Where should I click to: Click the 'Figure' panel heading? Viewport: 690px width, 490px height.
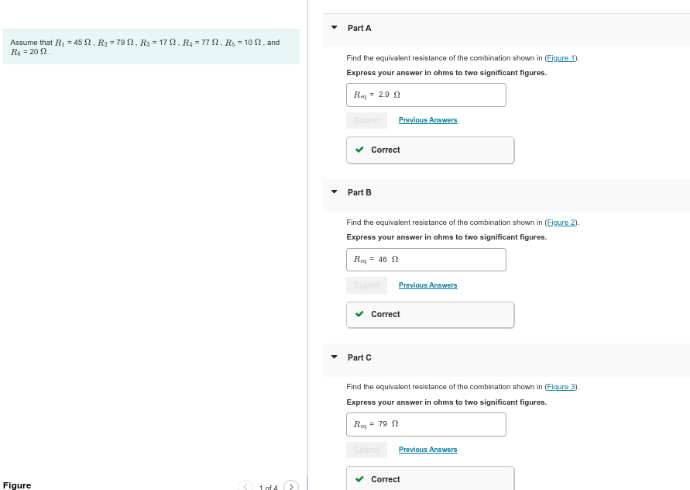click(x=17, y=485)
